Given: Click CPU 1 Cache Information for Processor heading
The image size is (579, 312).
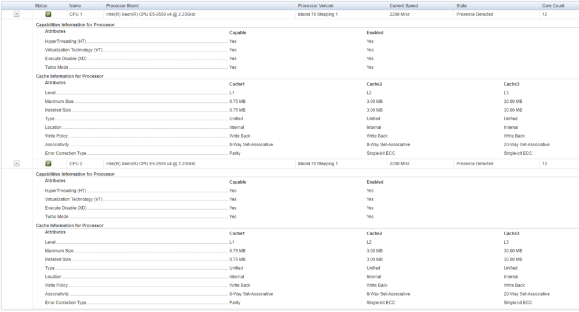Looking at the screenshot, I should tap(69, 76).
